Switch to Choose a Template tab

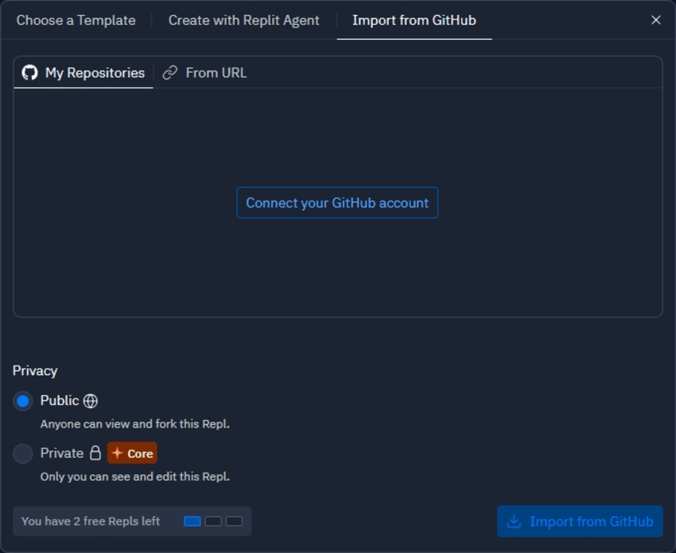[x=76, y=20]
